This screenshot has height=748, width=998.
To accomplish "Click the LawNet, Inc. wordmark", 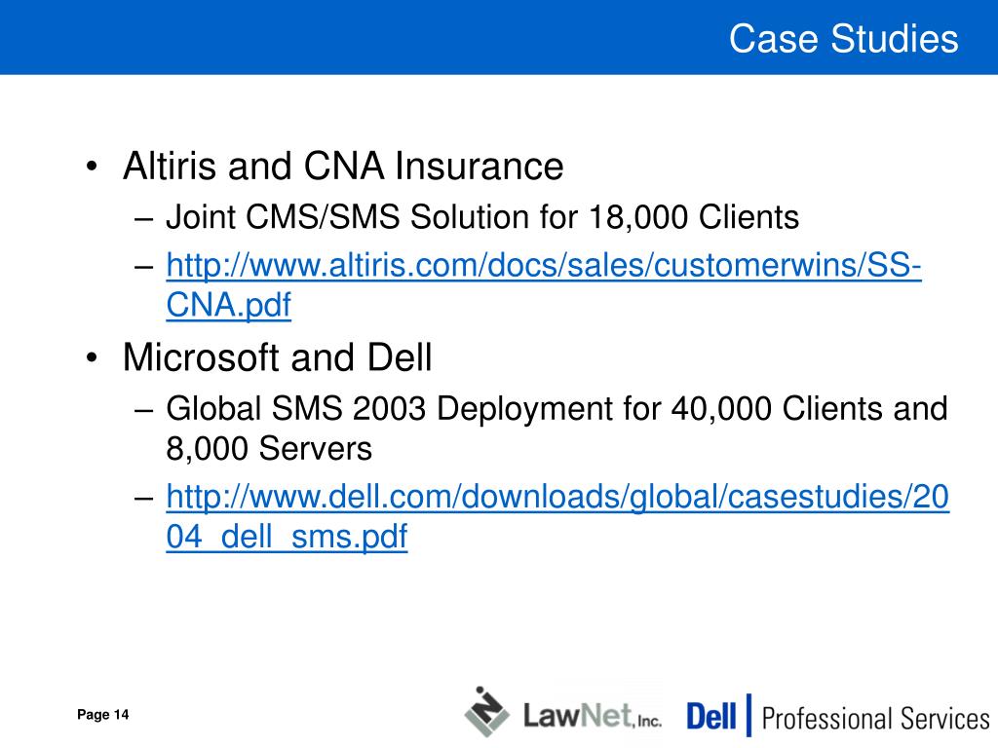I will click(592, 716).
